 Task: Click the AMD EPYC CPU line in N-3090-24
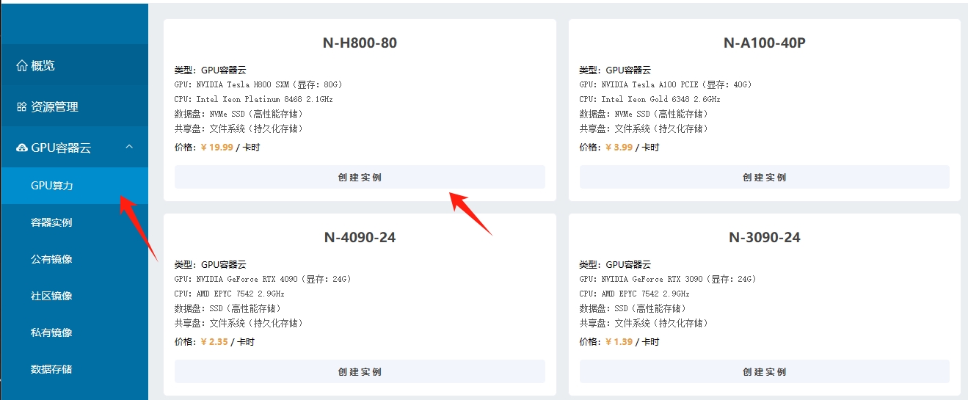(x=634, y=294)
